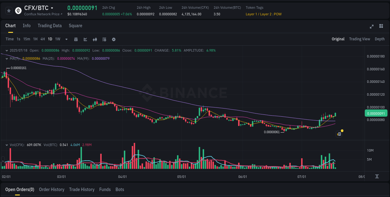Switch chart to line style
The width and height of the screenshot is (390, 197).
click(85, 39)
